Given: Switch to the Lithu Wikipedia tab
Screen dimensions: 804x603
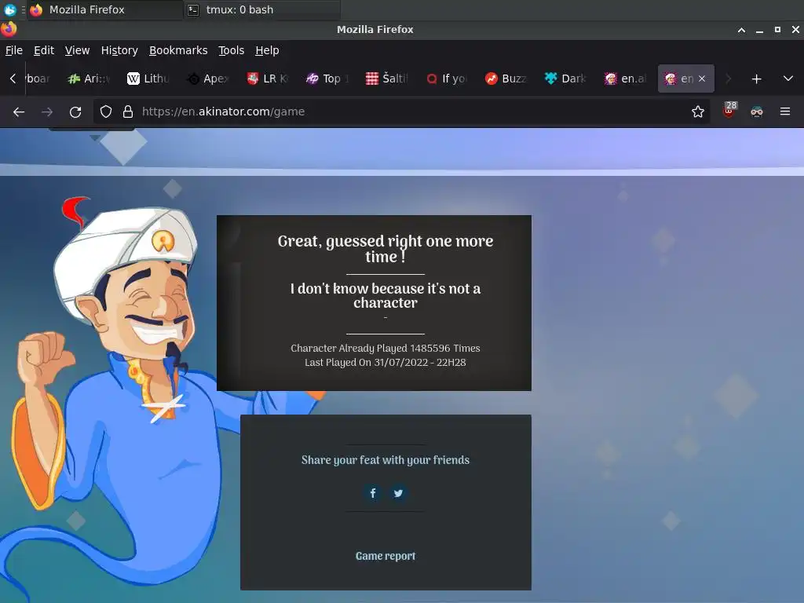Looking at the screenshot, I should coord(149,79).
